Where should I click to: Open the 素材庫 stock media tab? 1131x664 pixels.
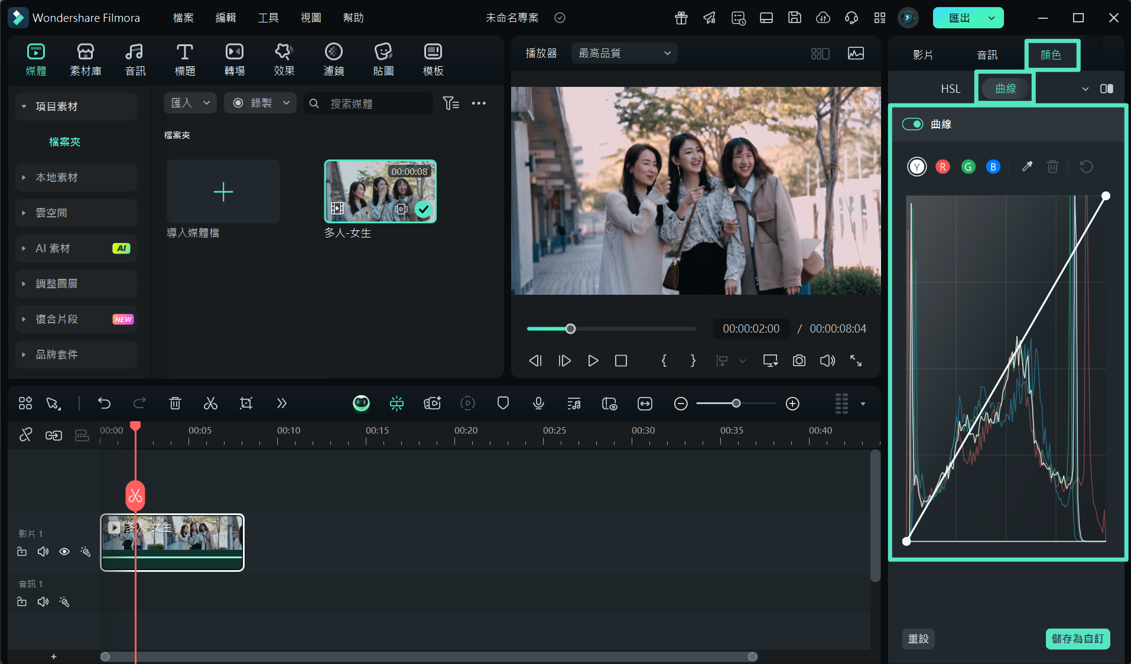(x=86, y=60)
